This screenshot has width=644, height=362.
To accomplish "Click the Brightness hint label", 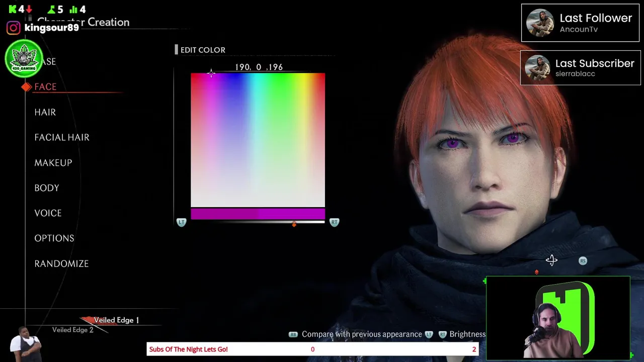I will click(x=467, y=334).
